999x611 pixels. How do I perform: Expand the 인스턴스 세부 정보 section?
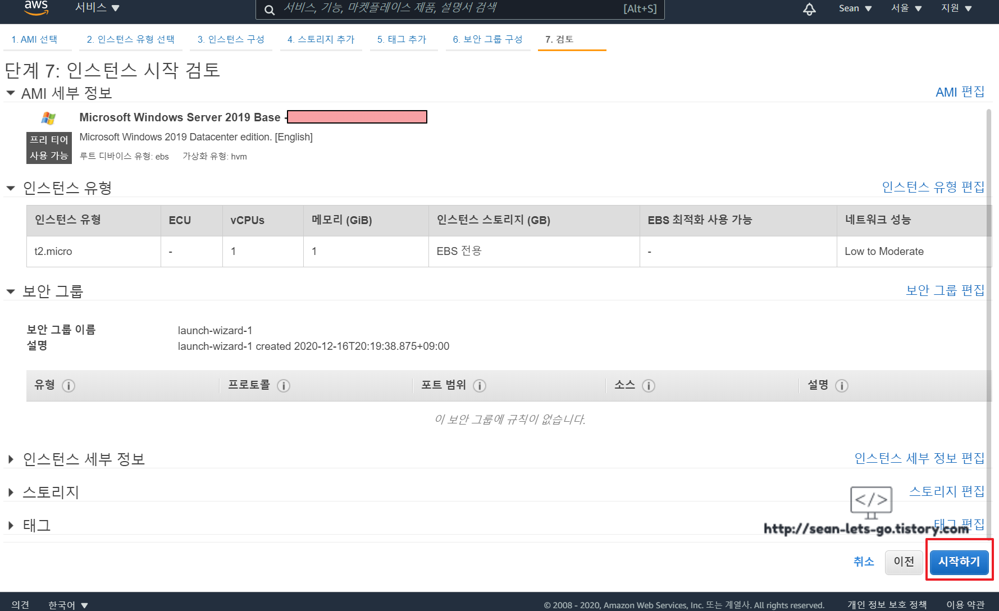(11, 459)
